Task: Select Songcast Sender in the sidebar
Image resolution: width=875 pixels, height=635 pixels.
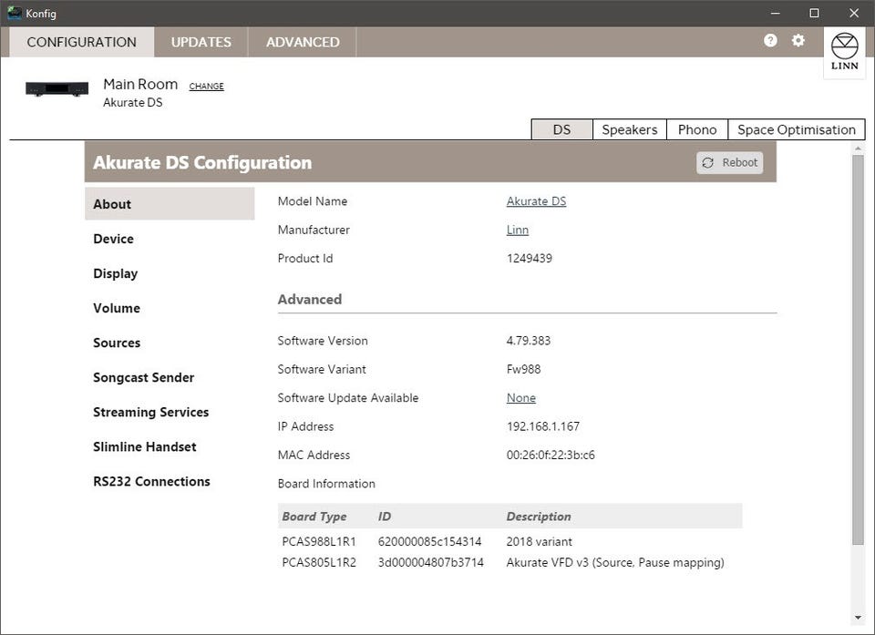Action: pos(143,377)
